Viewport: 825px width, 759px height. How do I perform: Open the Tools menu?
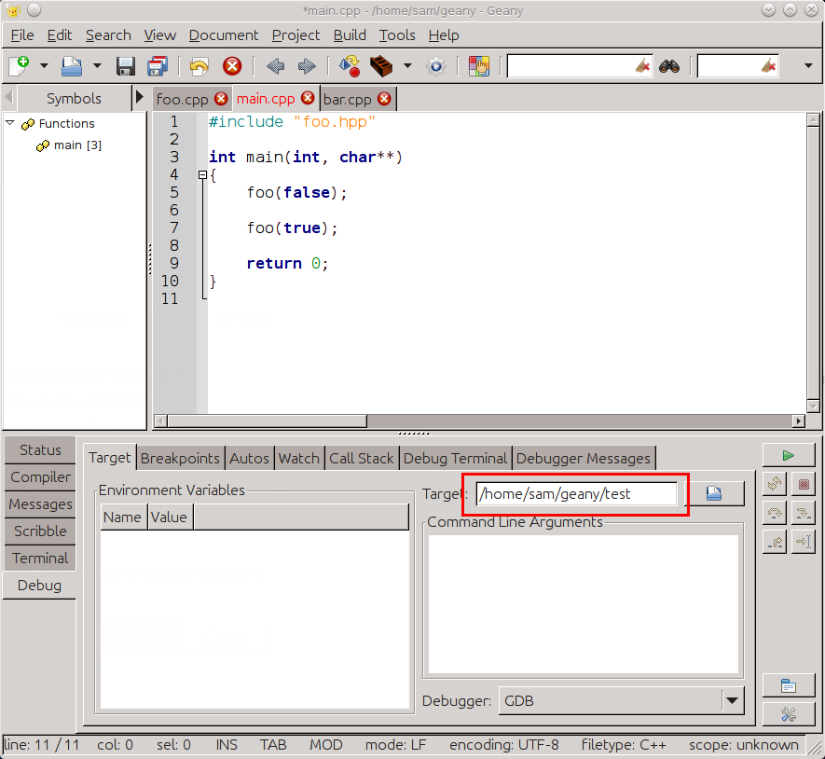[x=397, y=35]
